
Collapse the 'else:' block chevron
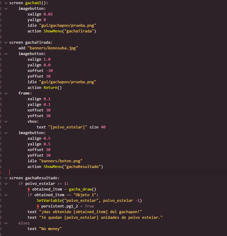coord(6,223)
